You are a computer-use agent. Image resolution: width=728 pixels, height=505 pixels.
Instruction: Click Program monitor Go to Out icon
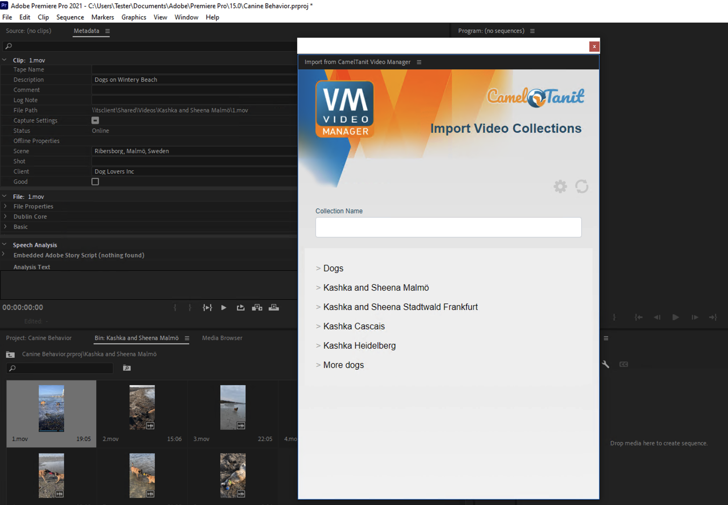click(713, 318)
